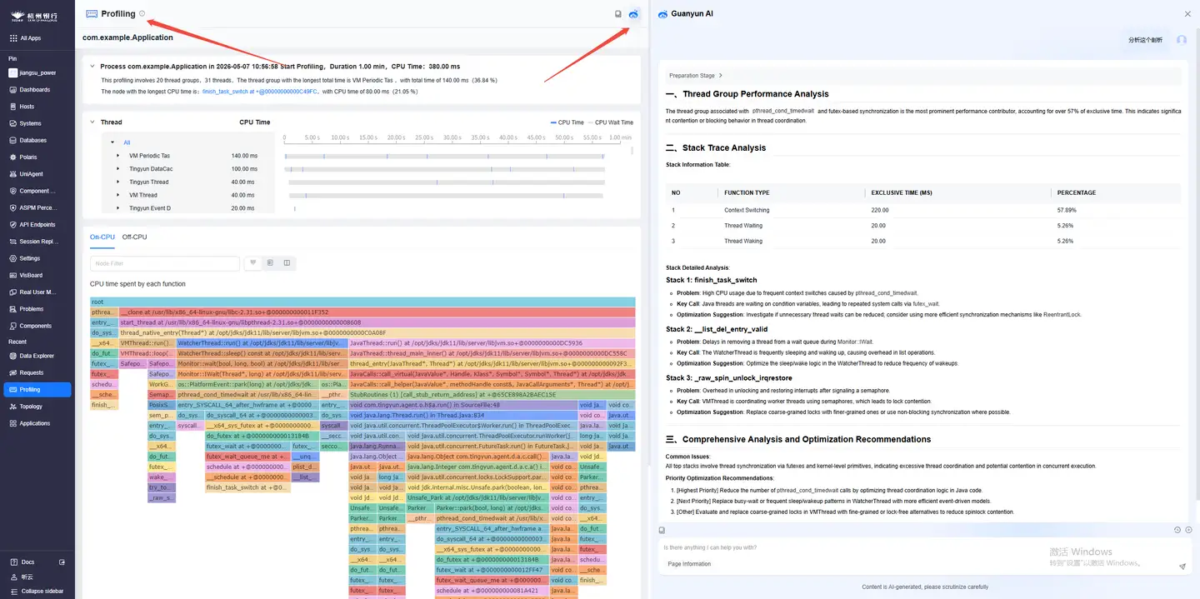The height and width of the screenshot is (599, 1200).
Task: Click the Page Information label in chat
Action: (x=689, y=564)
